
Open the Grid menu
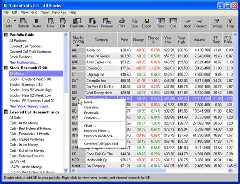34,12
